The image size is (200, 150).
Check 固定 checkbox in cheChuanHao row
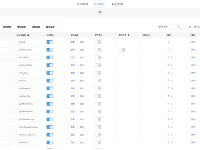coord(78,88)
